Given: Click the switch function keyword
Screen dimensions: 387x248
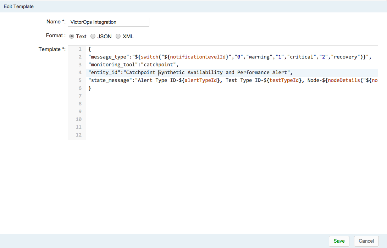Looking at the screenshot, I should coord(150,57).
